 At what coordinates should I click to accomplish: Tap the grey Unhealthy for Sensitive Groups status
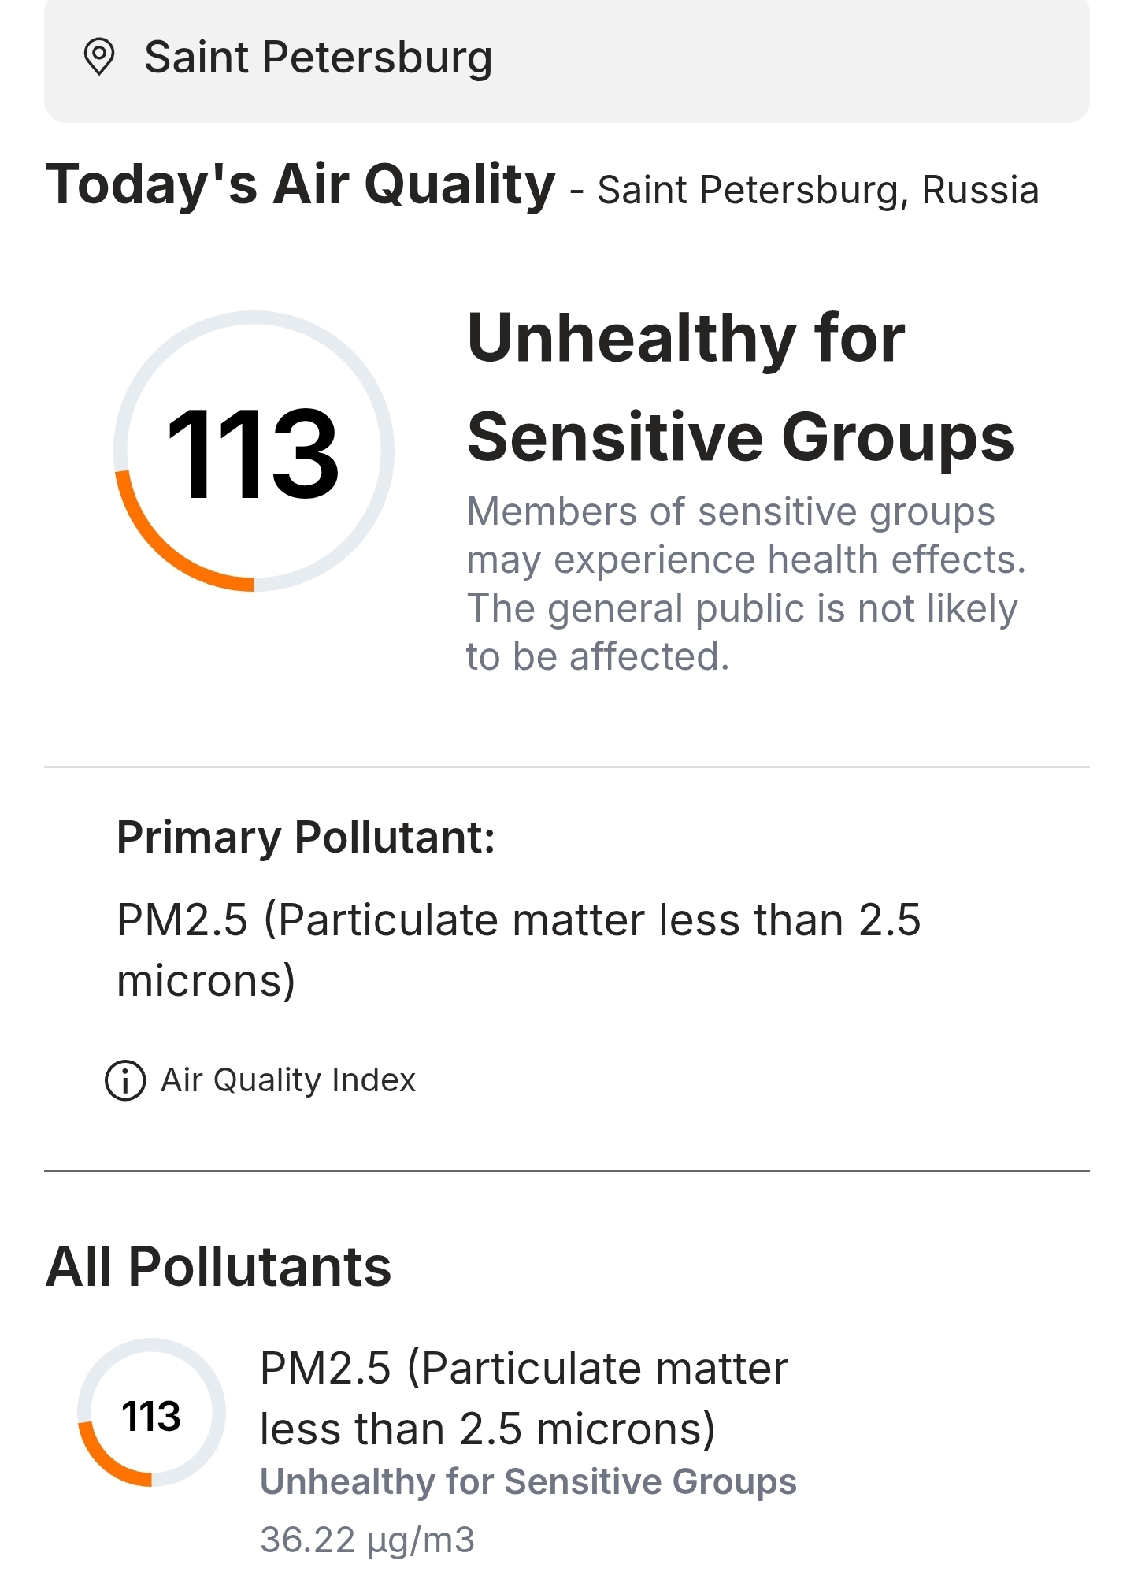[x=528, y=1481]
